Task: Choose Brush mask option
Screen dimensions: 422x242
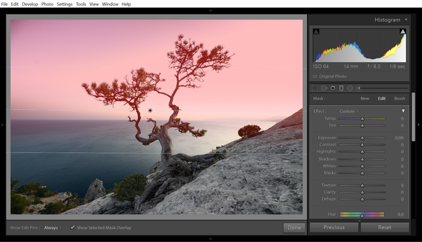Action: click(x=400, y=99)
